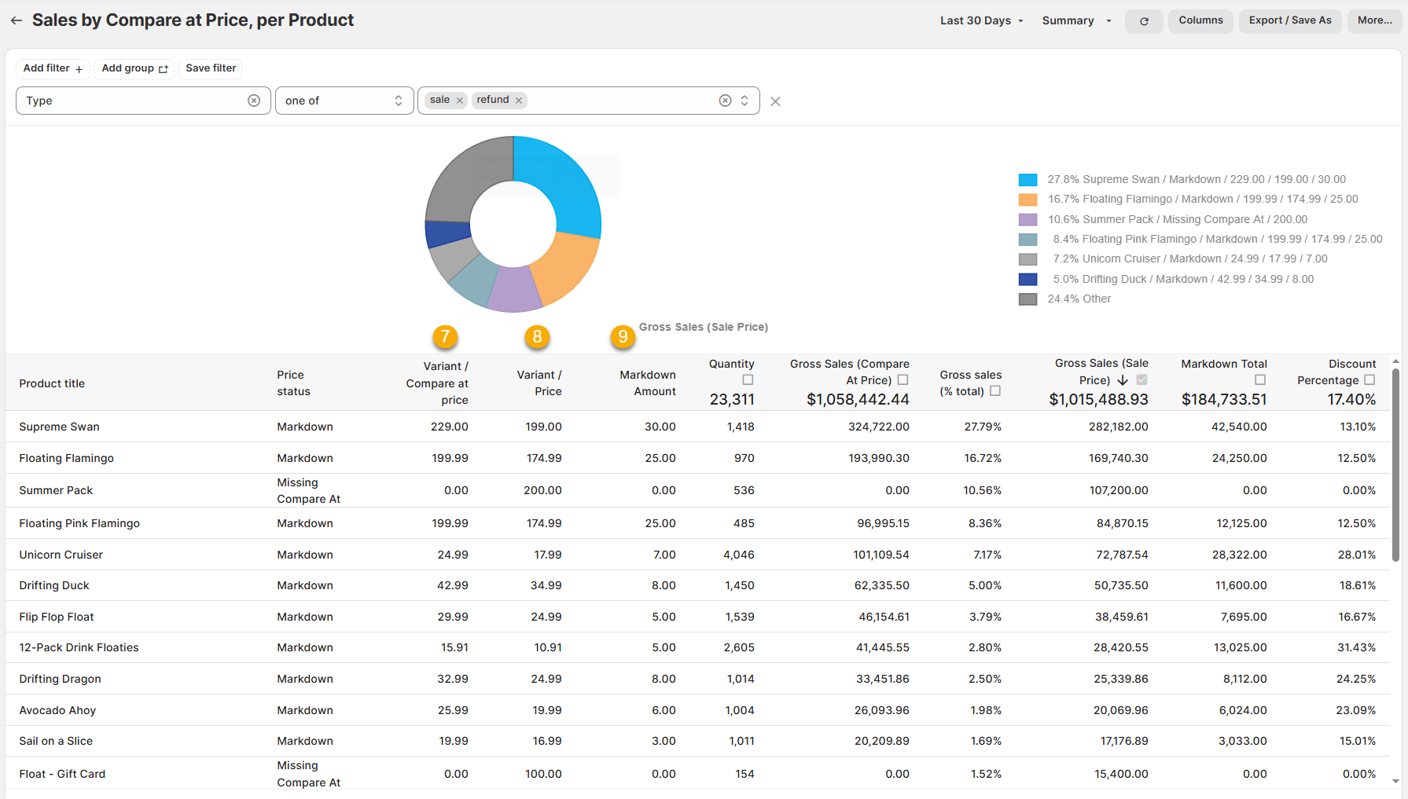The width and height of the screenshot is (1408, 799).
Task: Remove the refund tag from filter values
Action: click(x=519, y=101)
